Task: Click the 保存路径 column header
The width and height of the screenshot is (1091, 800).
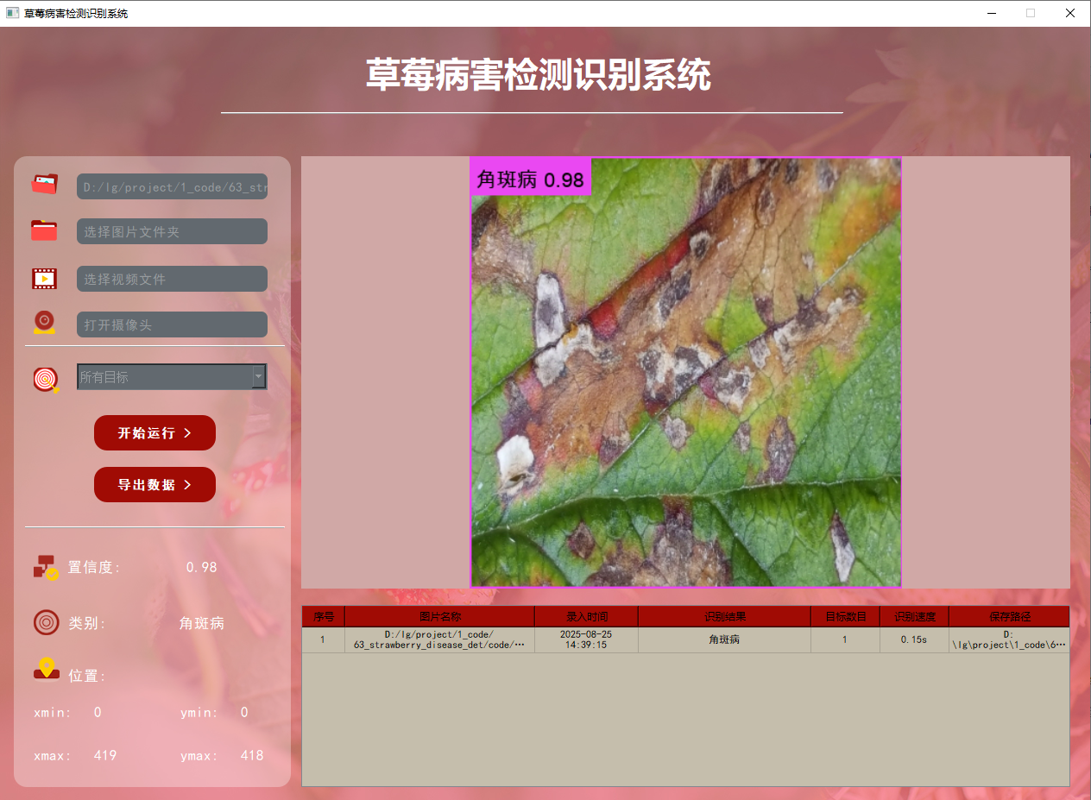Action: pyautogui.click(x=1009, y=617)
